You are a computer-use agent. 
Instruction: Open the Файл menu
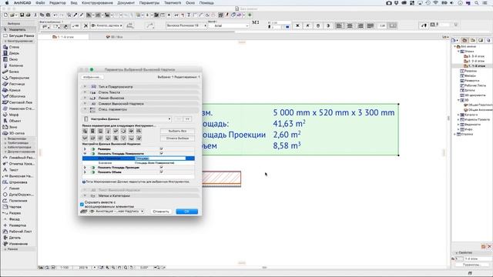pos(40,3)
